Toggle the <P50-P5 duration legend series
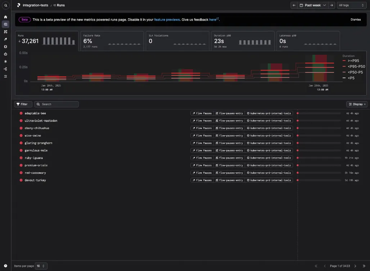Image resolution: width=370 pixels, height=271 pixels. [x=353, y=72]
